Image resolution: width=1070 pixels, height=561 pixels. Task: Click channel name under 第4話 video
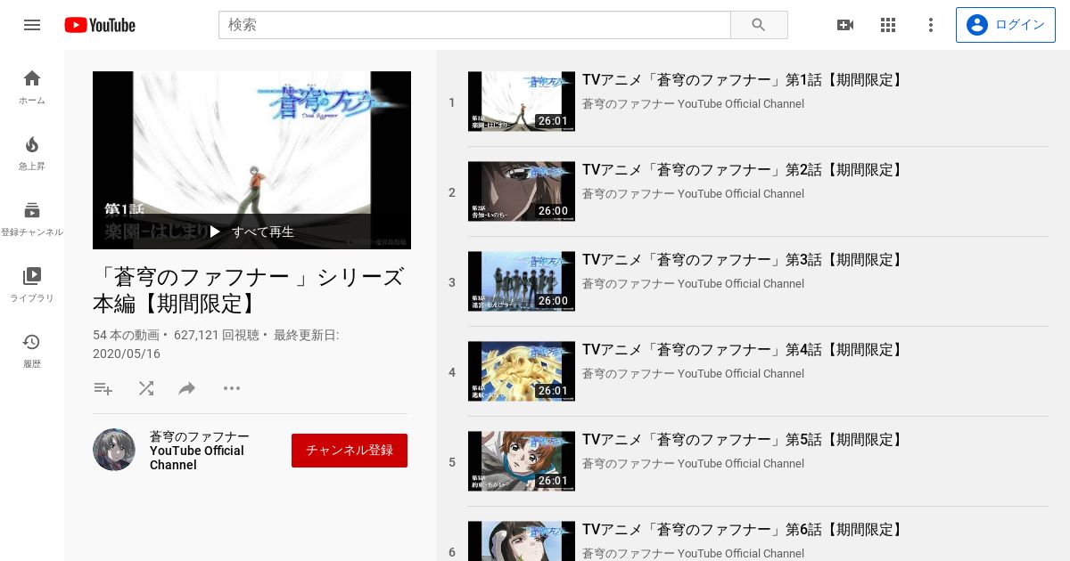click(x=693, y=374)
